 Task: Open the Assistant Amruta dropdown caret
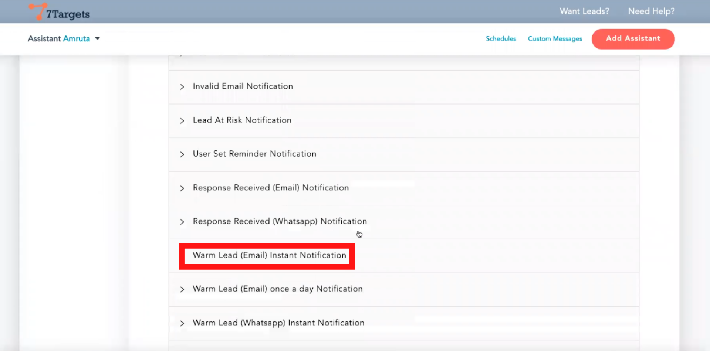point(98,38)
